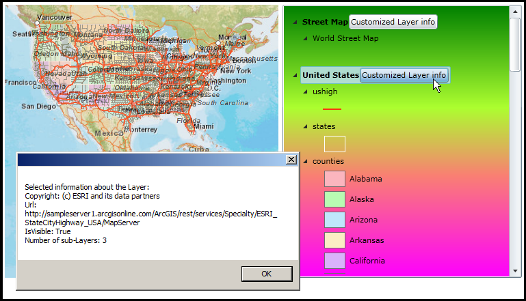
Task: Select the World Street Map tree item
Action: click(x=345, y=38)
